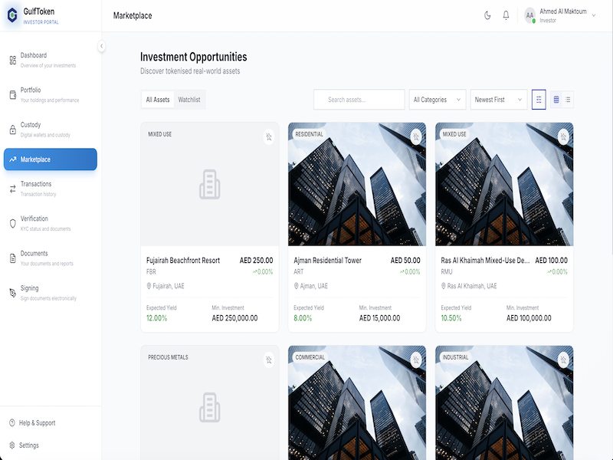613x460 pixels.
Task: Click the notification bell icon
Action: pos(506,14)
